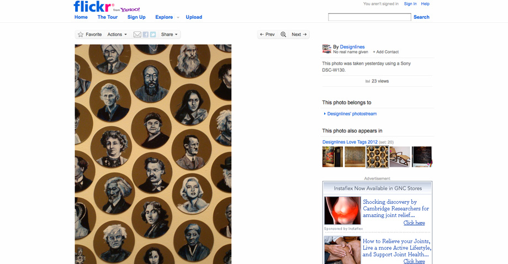
Task: Click the Sign In link
Action: tap(410, 4)
